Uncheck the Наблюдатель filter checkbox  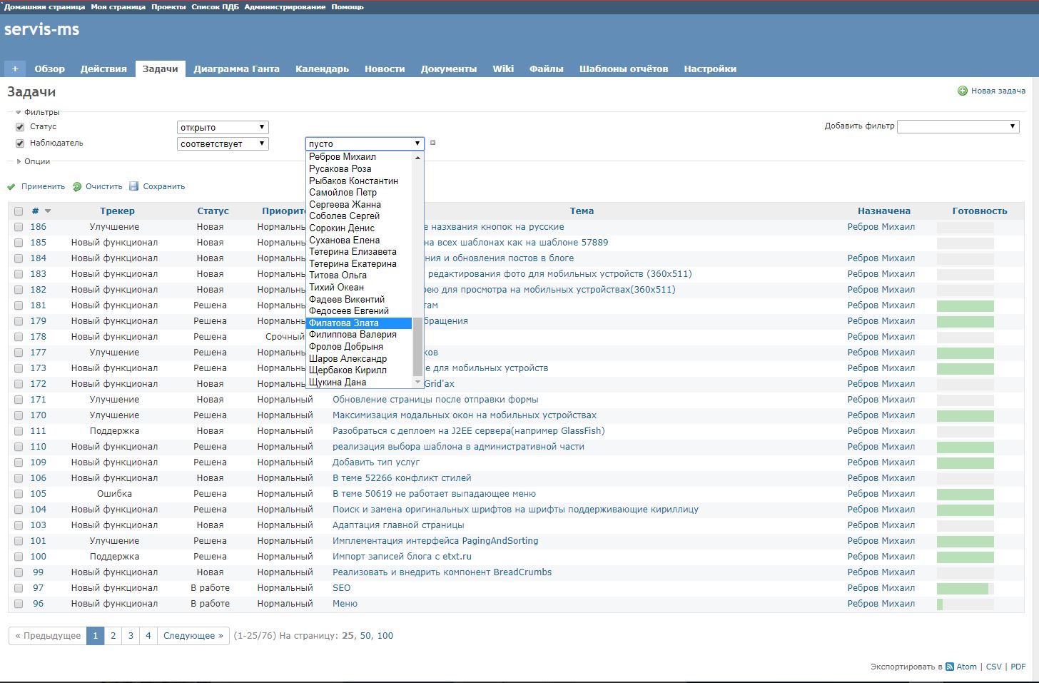click(x=20, y=143)
